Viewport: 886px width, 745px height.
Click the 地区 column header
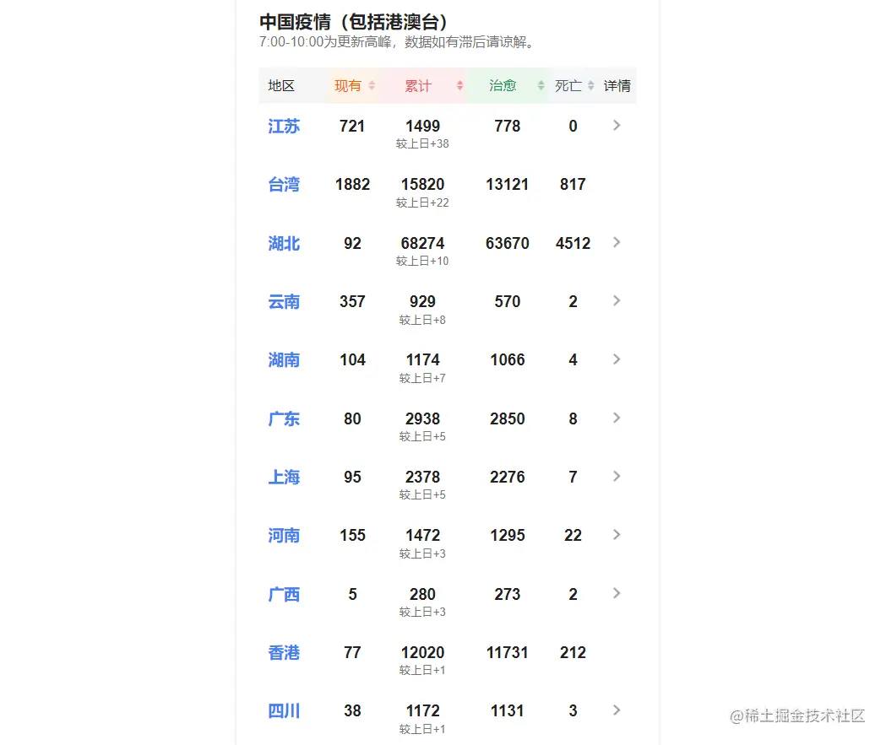coord(281,86)
